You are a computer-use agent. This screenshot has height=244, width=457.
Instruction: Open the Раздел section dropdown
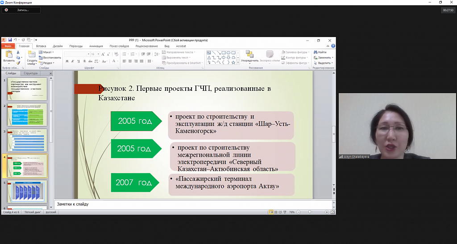(46, 63)
